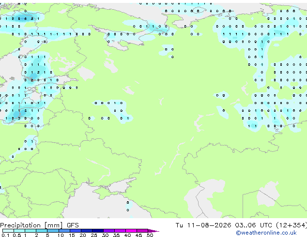Click the '30' legend scale label
The image size is (307, 237).
coord(106,235)
